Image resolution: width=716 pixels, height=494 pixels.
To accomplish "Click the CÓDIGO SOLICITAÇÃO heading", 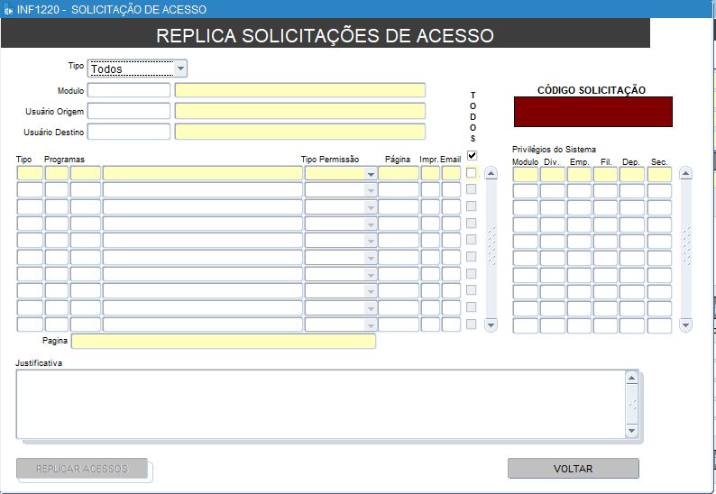I will pyautogui.click(x=592, y=90).
